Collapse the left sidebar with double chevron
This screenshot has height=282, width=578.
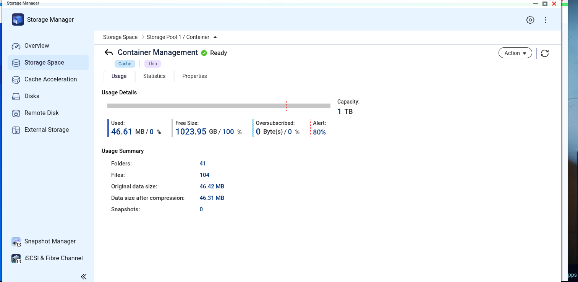pos(84,277)
